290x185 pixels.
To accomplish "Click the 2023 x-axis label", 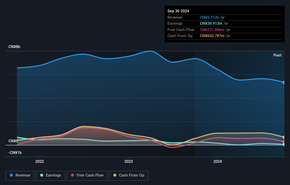I will [x=129, y=161].
